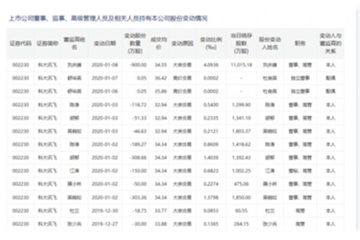Click the share change value -150.00
Screen dimensions: 360x240
pyautogui.click(x=138, y=171)
